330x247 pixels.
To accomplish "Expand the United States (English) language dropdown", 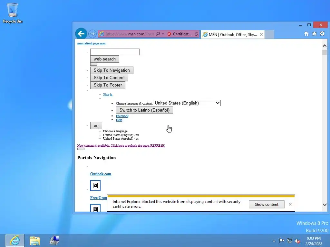I will pyautogui.click(x=187, y=103).
